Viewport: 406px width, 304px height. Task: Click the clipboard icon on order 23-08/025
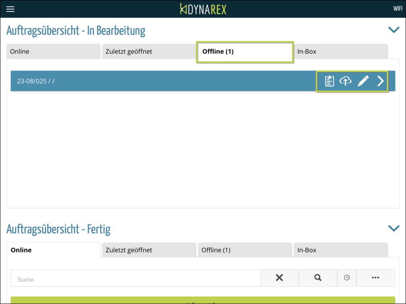click(x=329, y=81)
